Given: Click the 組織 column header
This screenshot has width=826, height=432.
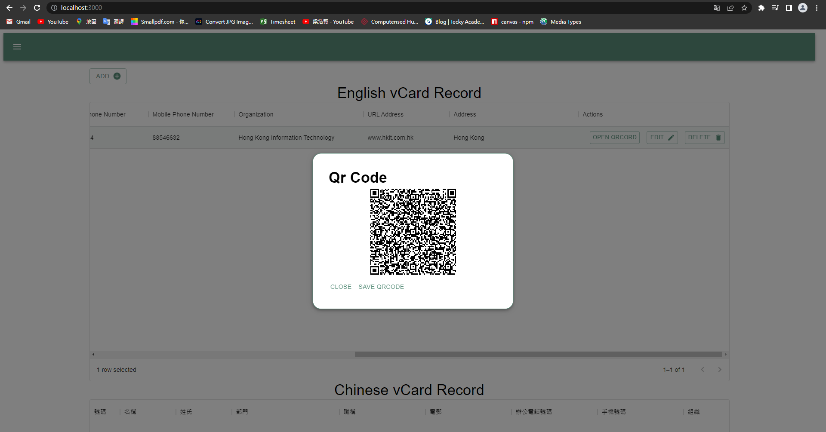Looking at the screenshot, I should click(693, 412).
